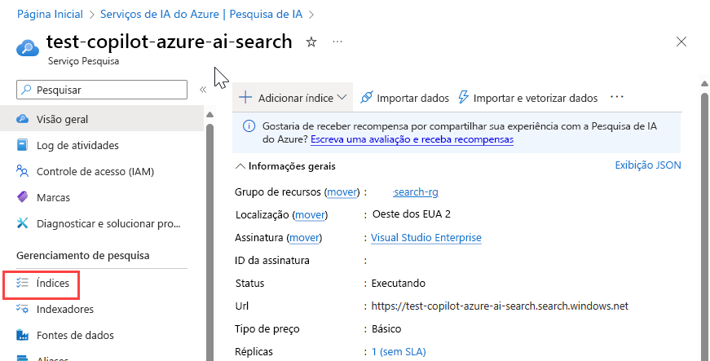Click the Indexadores gear-check icon
This screenshot has height=361, width=710.
(x=22, y=309)
